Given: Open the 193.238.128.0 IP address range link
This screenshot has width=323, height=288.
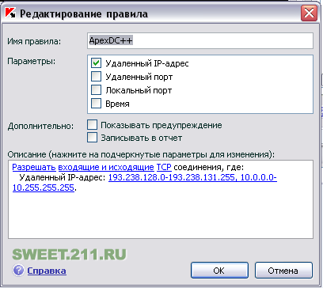Looking at the screenshot, I should point(192,177).
